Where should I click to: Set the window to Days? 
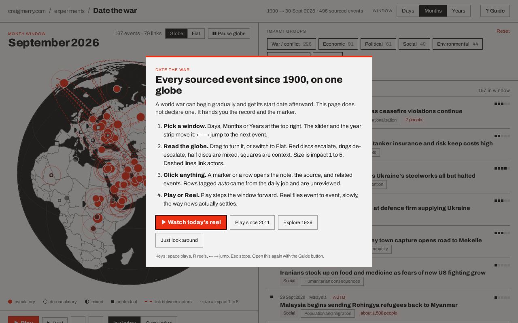pyautogui.click(x=408, y=11)
